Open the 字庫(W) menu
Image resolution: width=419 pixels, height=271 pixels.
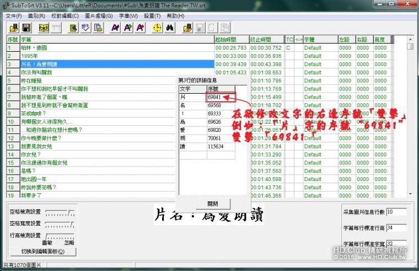pos(128,16)
